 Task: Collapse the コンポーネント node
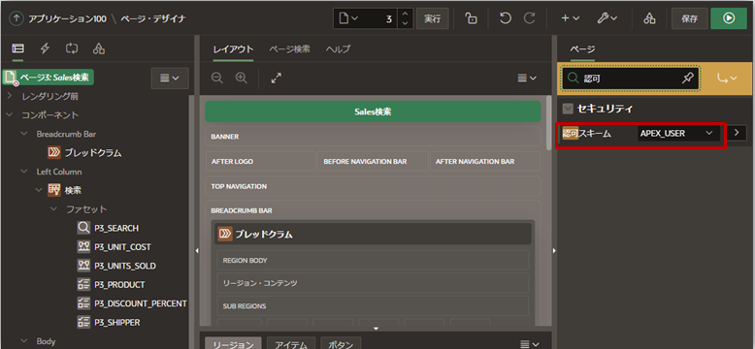click(9, 115)
